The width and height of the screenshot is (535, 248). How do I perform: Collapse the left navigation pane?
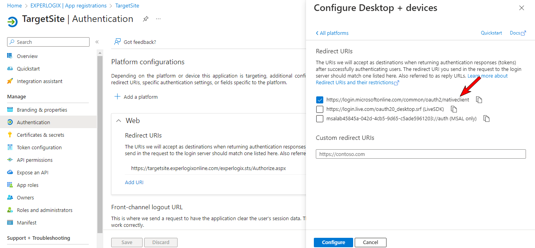point(97,42)
